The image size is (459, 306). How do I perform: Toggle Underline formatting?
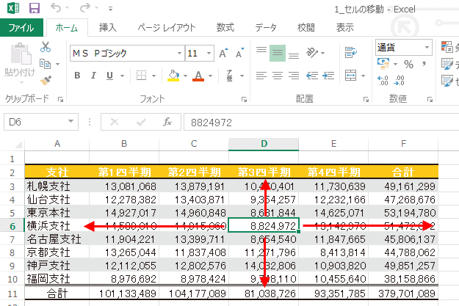pyautogui.click(x=109, y=76)
